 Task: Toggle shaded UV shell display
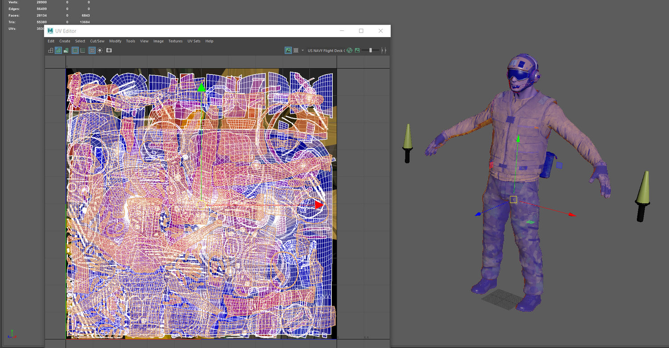58,50
